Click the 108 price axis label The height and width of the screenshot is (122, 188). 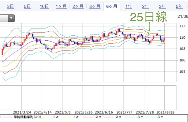[x=182, y=49]
